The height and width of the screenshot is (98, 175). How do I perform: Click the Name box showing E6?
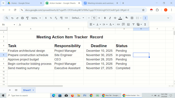tap(7, 25)
